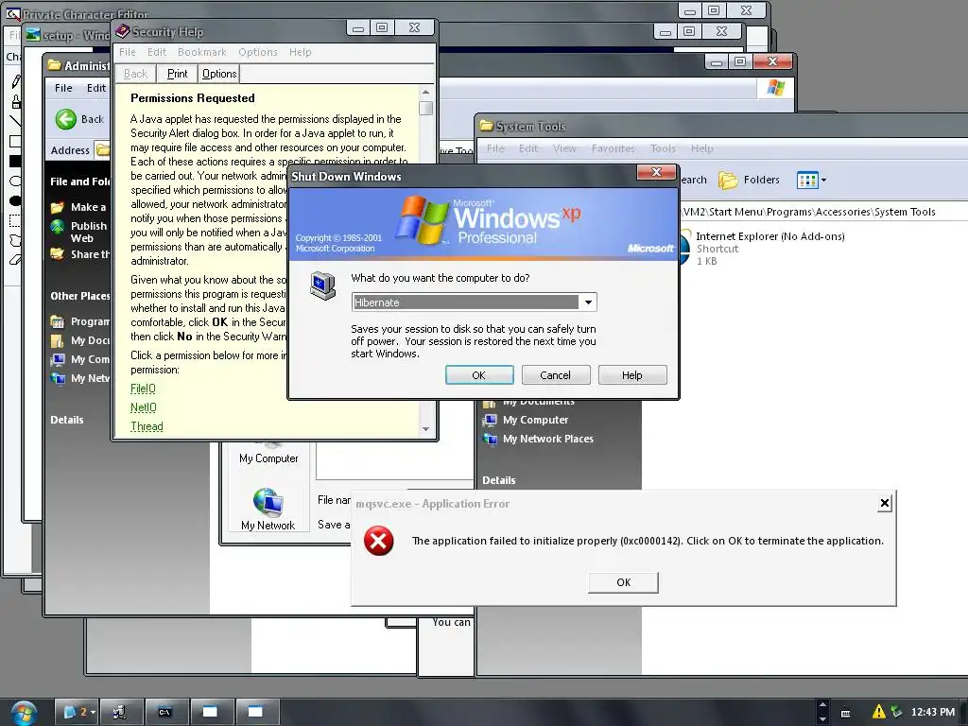
Task: Click OK in mqsvc.exe error dialog
Action: click(x=624, y=582)
